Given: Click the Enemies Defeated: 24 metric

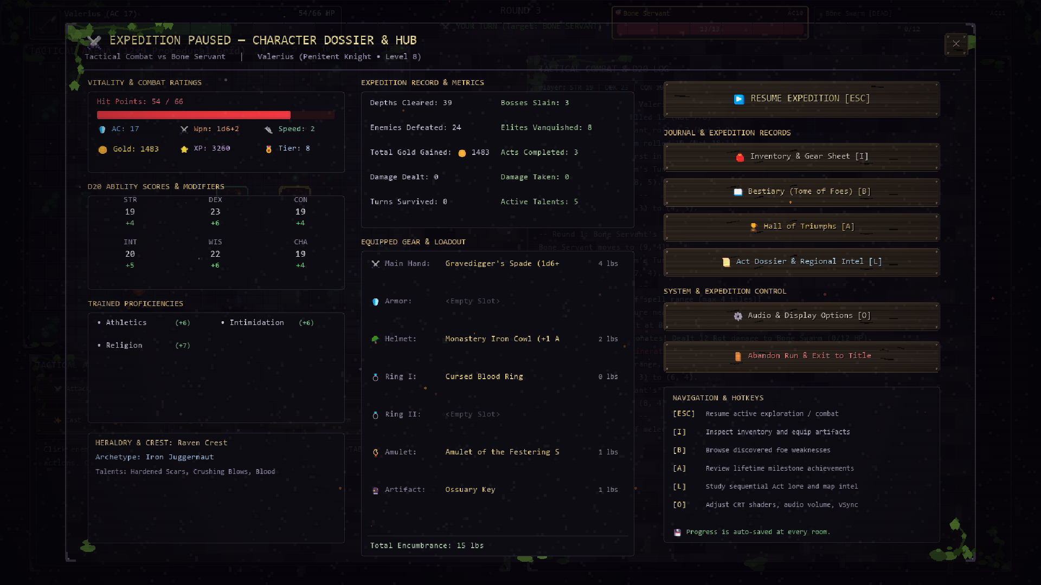Looking at the screenshot, I should coord(416,128).
